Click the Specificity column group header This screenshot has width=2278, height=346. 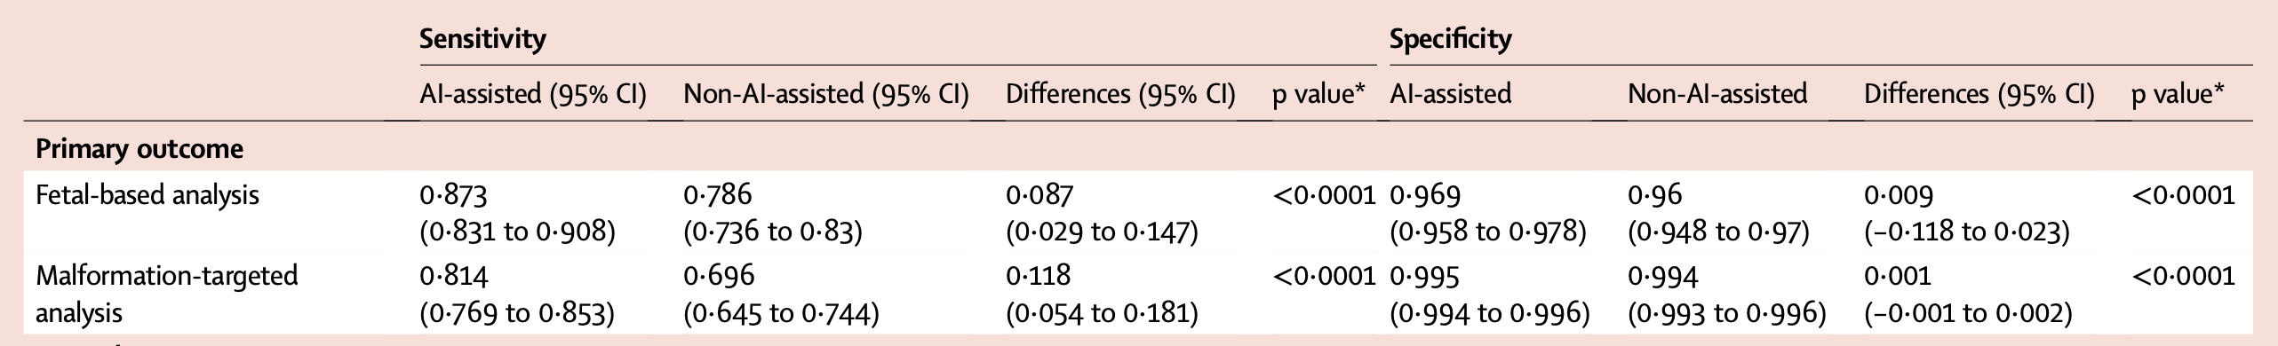(1450, 39)
